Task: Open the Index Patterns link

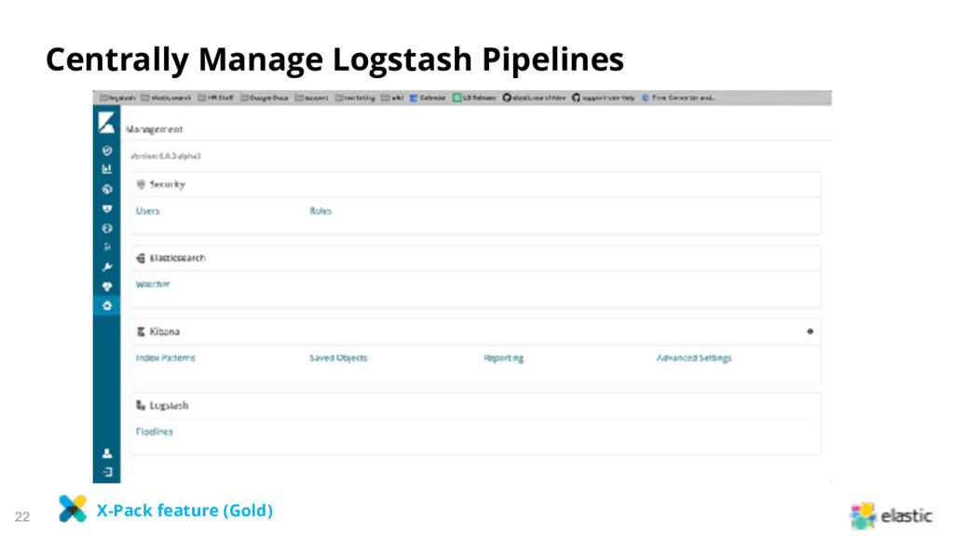Action: (166, 358)
